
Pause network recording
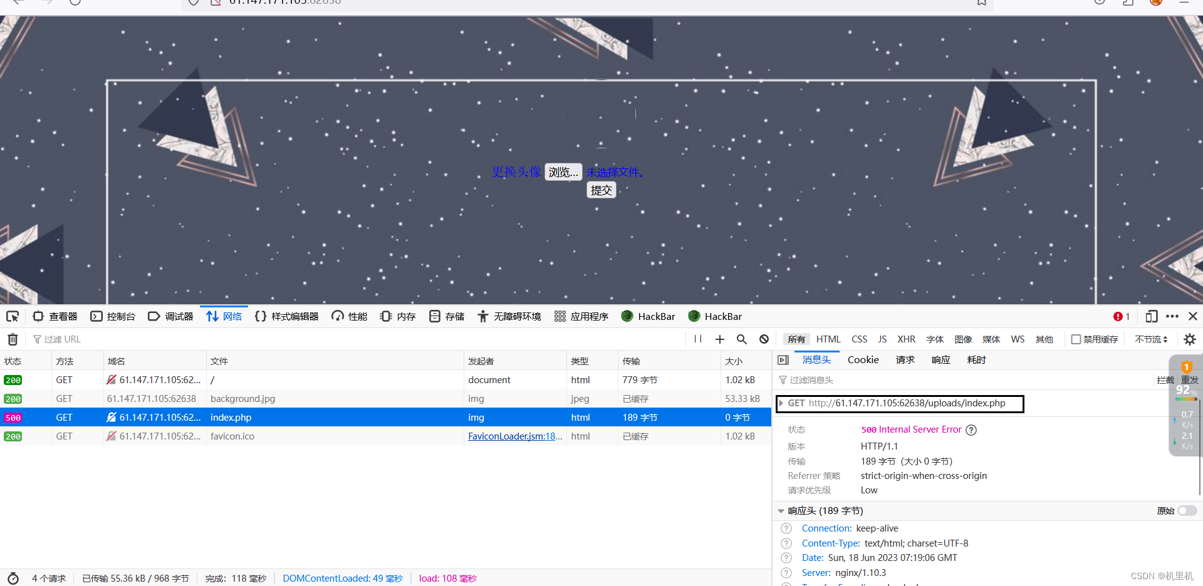click(698, 339)
